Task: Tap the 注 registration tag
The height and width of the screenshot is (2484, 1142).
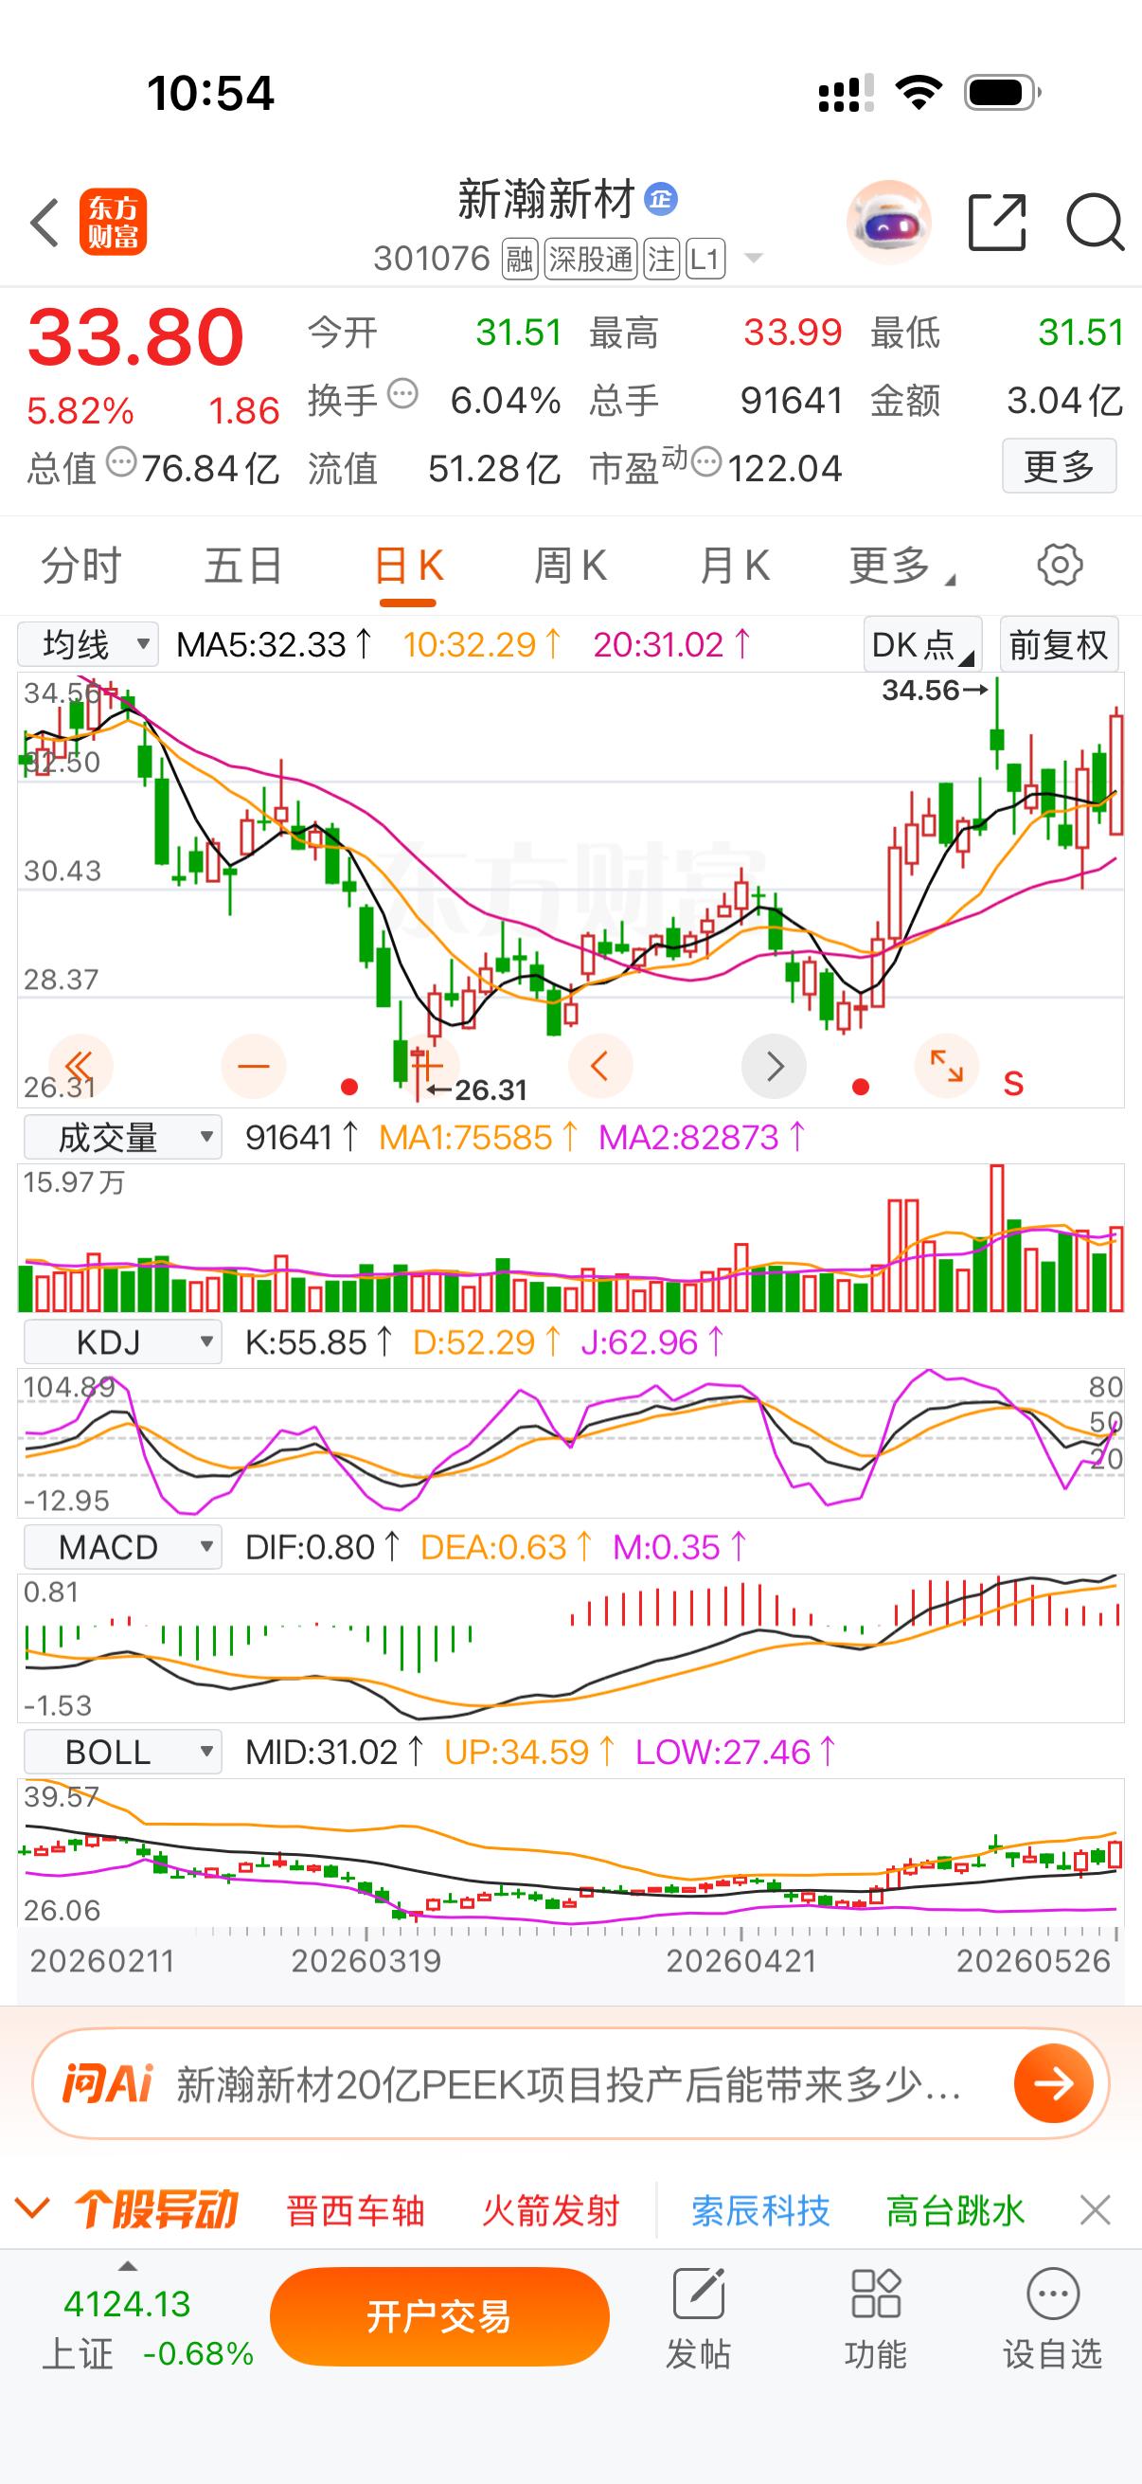Action: [662, 259]
